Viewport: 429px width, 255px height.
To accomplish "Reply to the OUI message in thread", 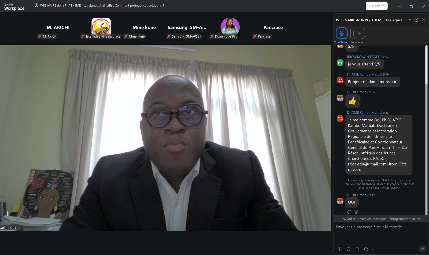I will 349,212.
